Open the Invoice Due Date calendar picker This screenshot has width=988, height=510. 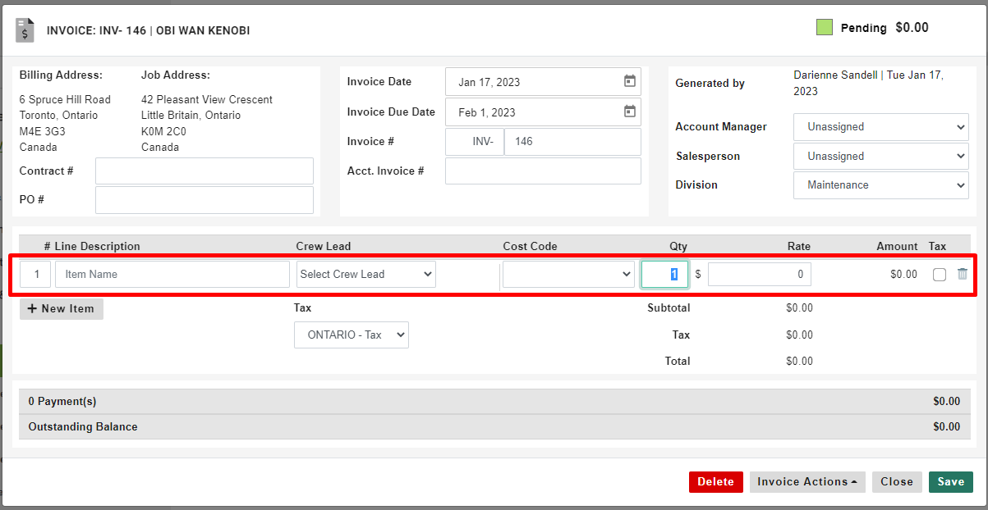(629, 112)
